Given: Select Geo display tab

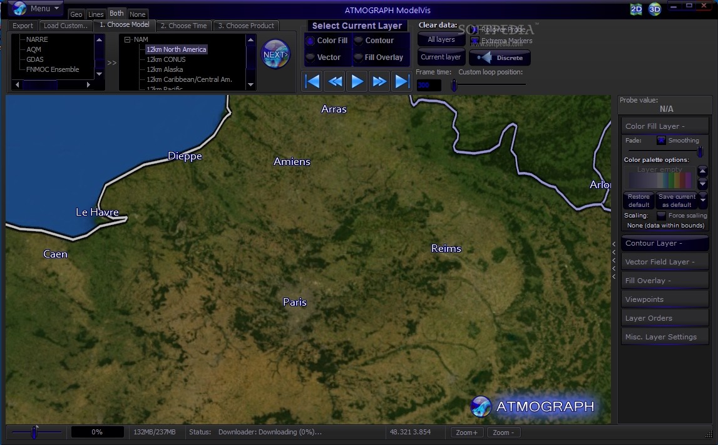Looking at the screenshot, I should (x=76, y=14).
